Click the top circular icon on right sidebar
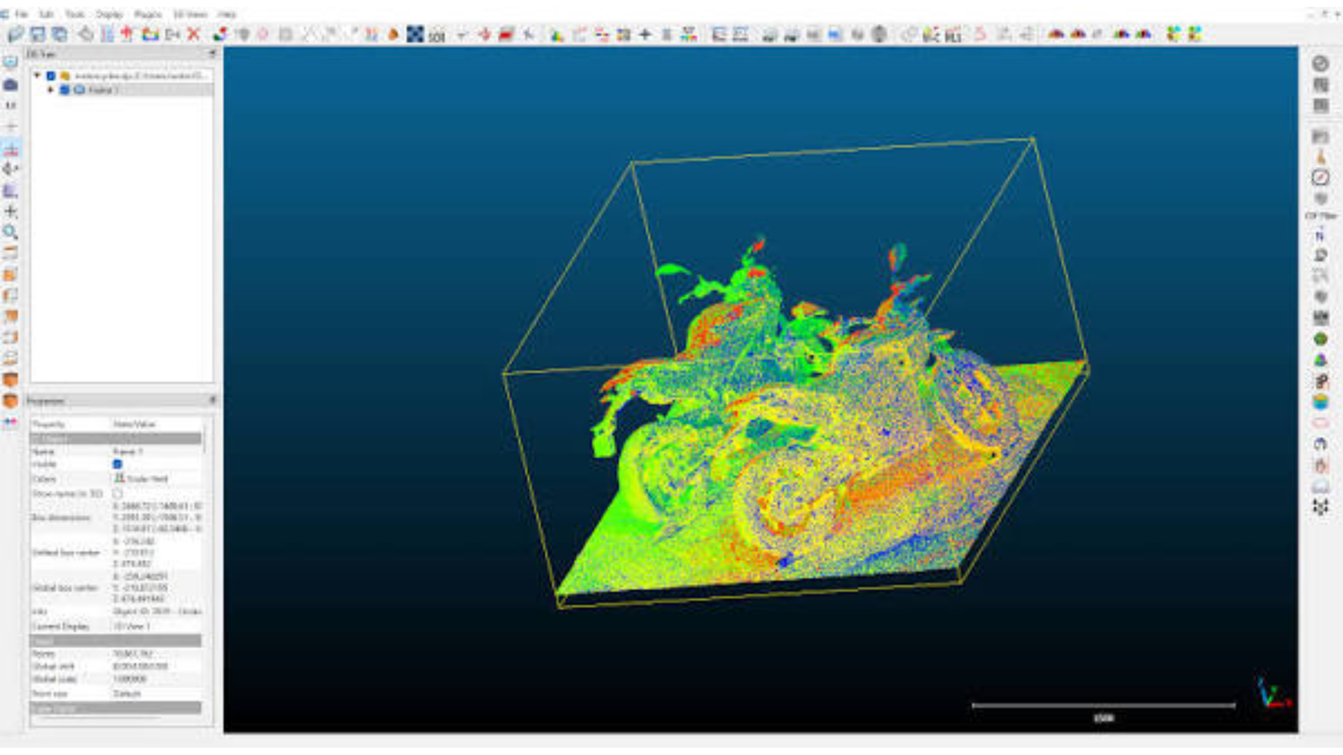This screenshot has width=1343, height=755. [1320, 64]
